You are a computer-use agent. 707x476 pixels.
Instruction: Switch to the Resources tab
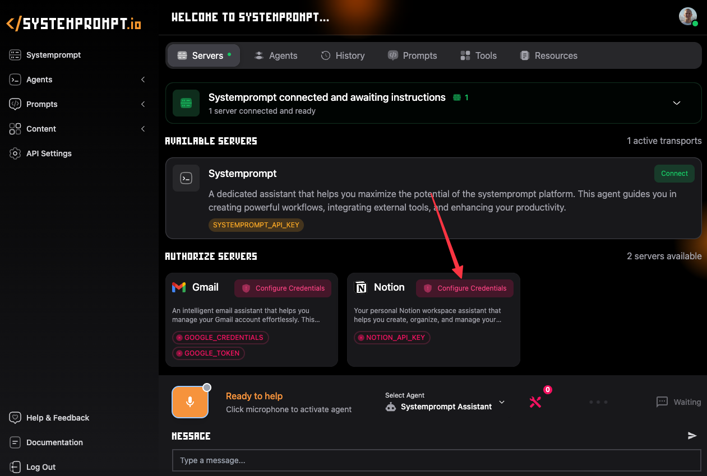coord(548,55)
